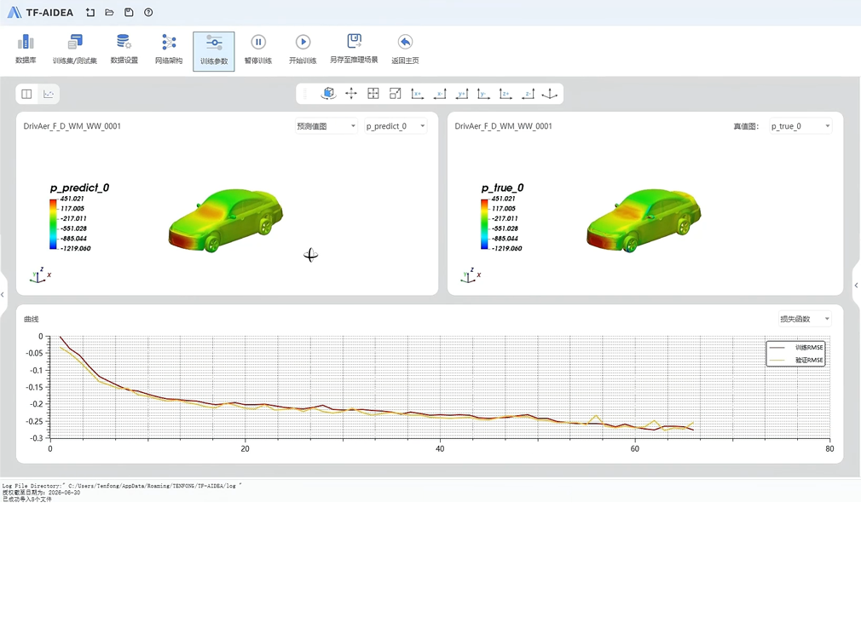Toggle the curve chart view button
This screenshot has width=861, height=624.
click(x=49, y=94)
